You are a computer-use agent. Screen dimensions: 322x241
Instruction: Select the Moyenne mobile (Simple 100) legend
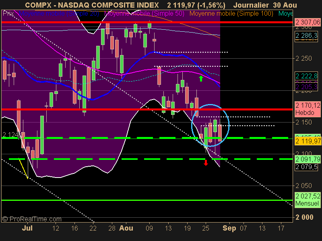(231, 14)
